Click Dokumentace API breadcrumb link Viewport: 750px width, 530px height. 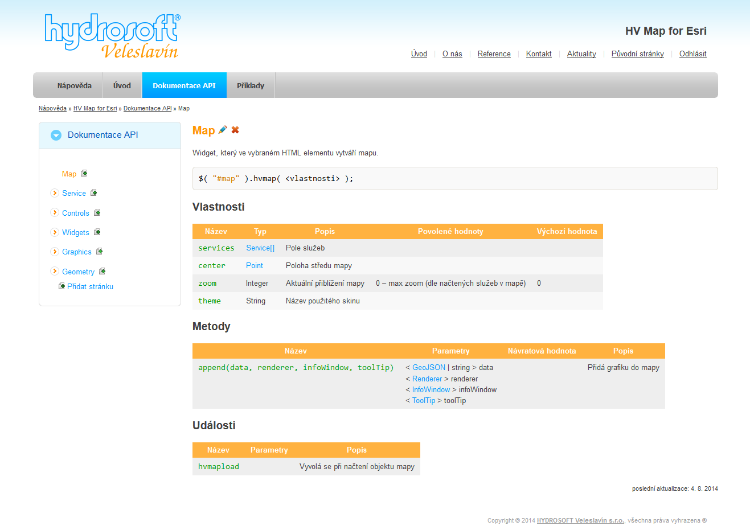point(147,108)
